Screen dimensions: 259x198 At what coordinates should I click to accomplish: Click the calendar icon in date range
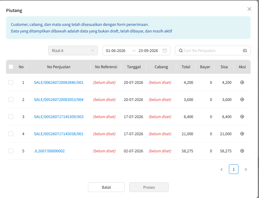point(165,50)
